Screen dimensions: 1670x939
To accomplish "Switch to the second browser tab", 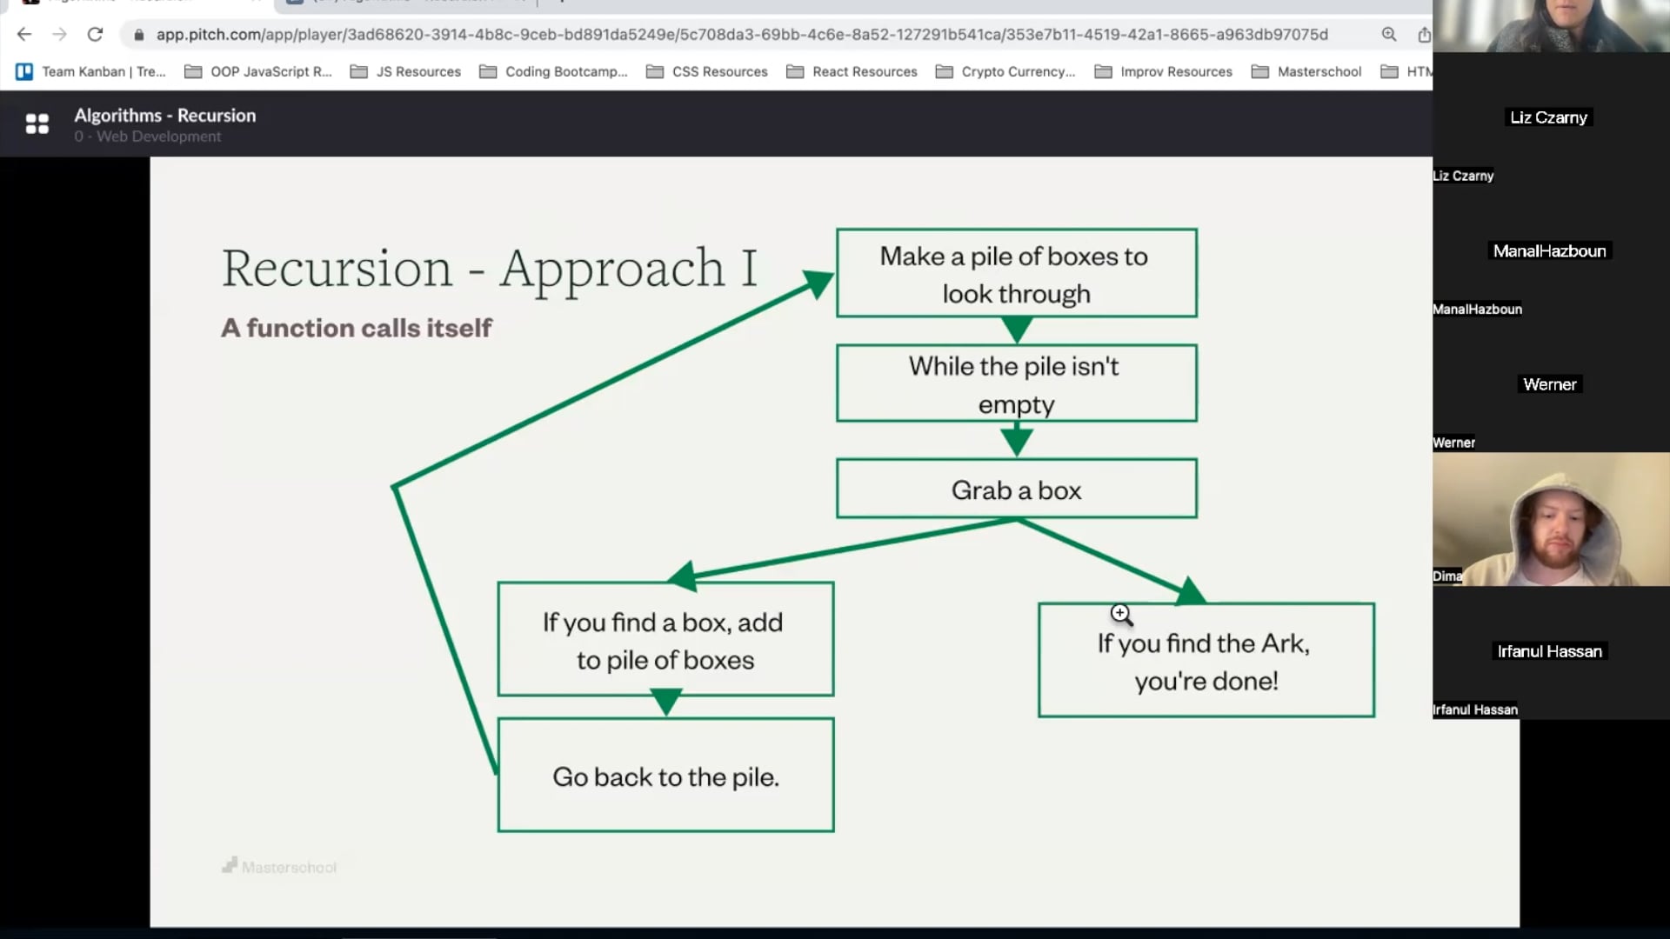I will pos(400,3).
